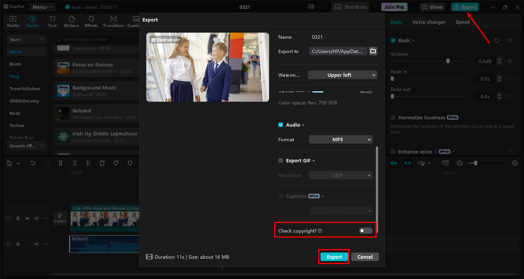Undo the last edit
Screen dimensions: 524x279
coord(33,163)
